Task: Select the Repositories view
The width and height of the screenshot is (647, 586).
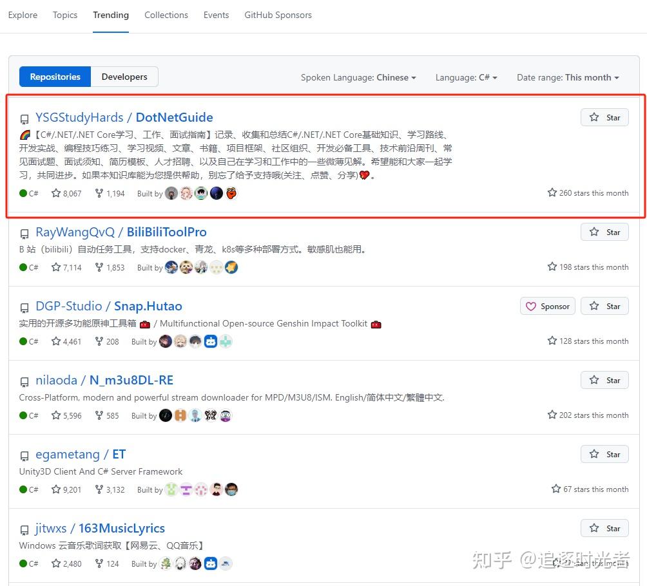Action: (x=55, y=76)
